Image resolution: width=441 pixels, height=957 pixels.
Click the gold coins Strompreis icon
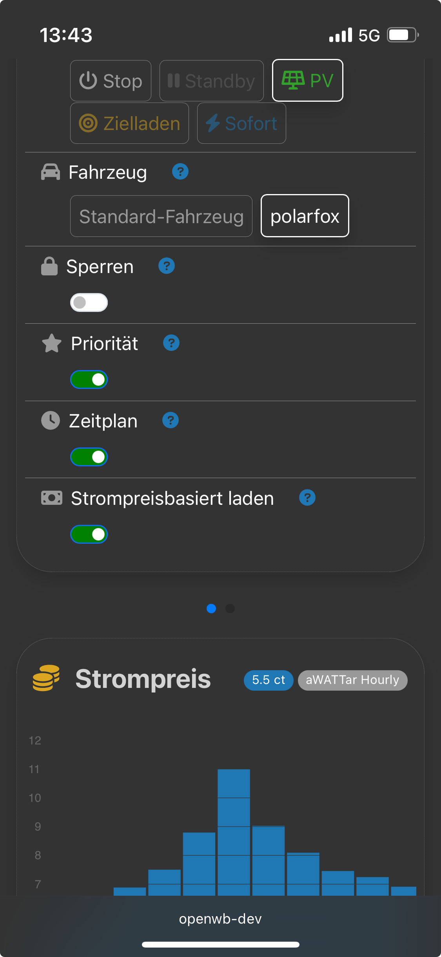46,678
